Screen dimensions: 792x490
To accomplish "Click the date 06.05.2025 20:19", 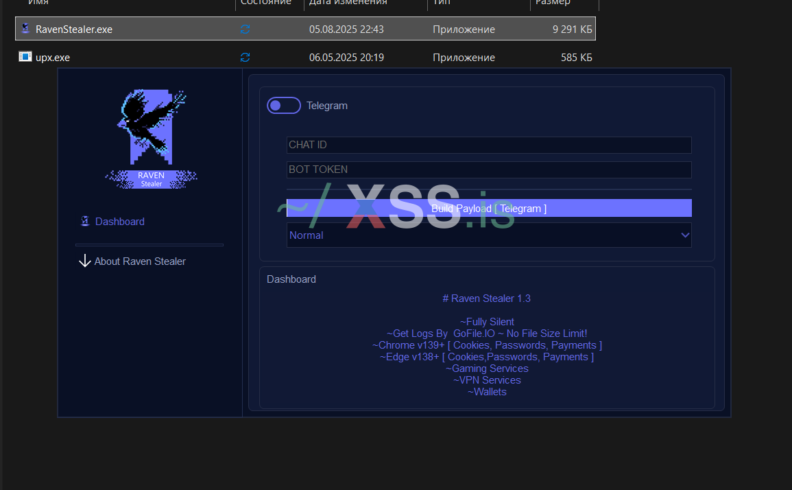I will [346, 58].
